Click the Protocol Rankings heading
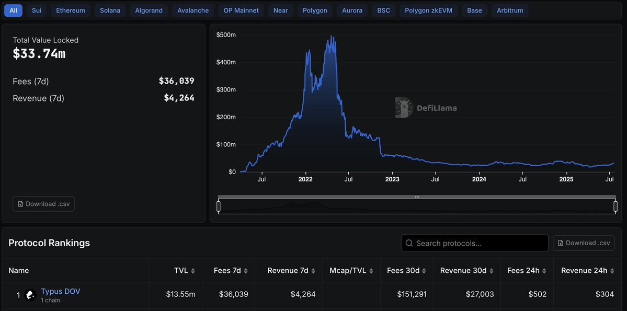The image size is (627, 311). [x=49, y=243]
